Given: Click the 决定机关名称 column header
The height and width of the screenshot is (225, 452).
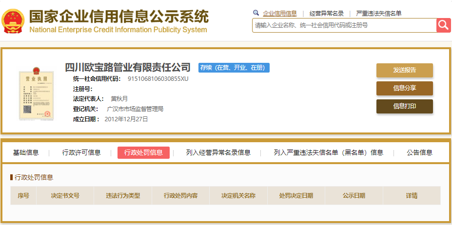Looking at the screenshot, I should (x=238, y=196).
